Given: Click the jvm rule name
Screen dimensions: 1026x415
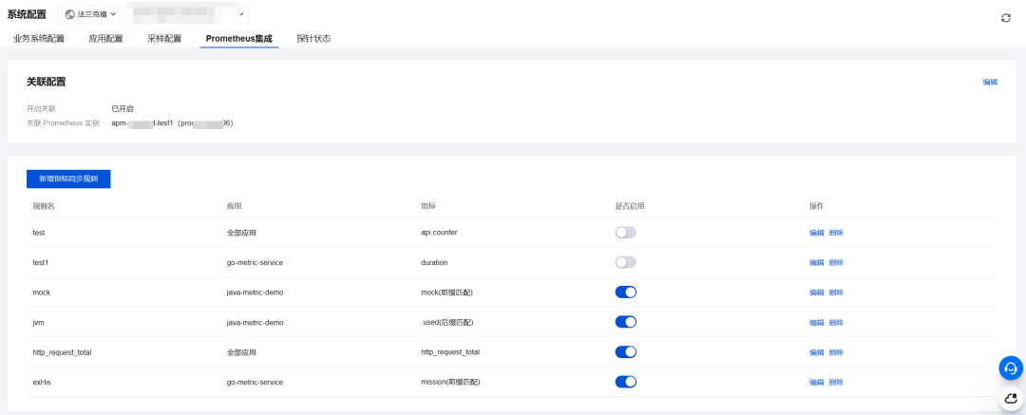Looking at the screenshot, I should [39, 323].
